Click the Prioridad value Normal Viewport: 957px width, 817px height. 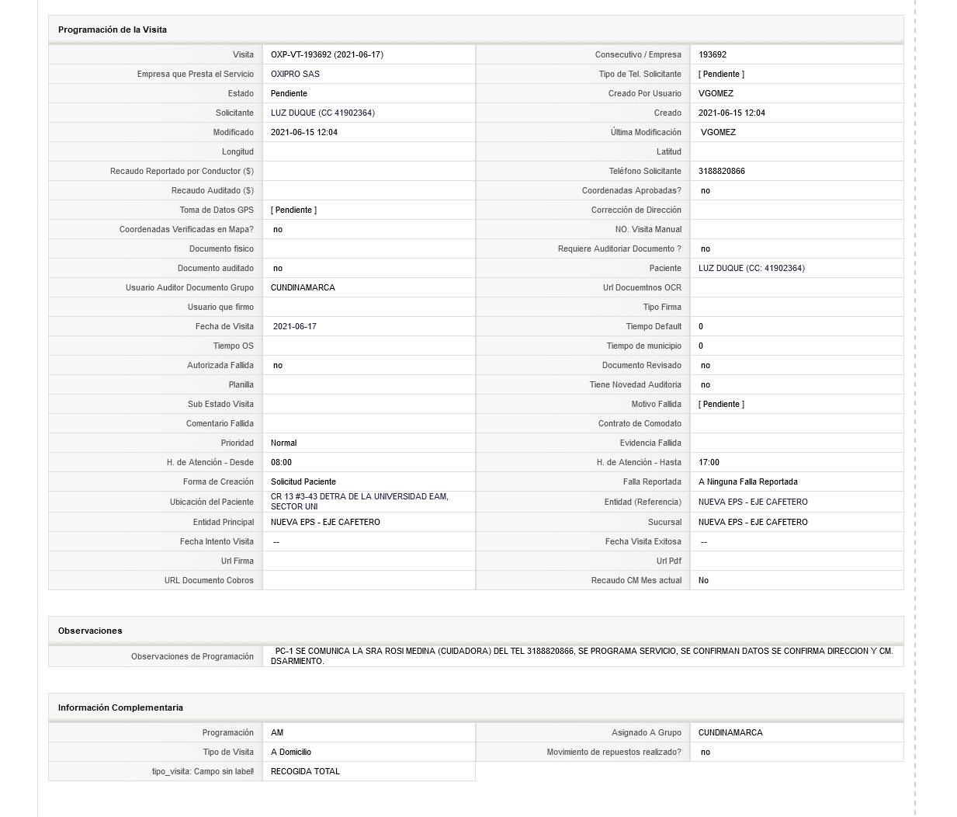284,443
